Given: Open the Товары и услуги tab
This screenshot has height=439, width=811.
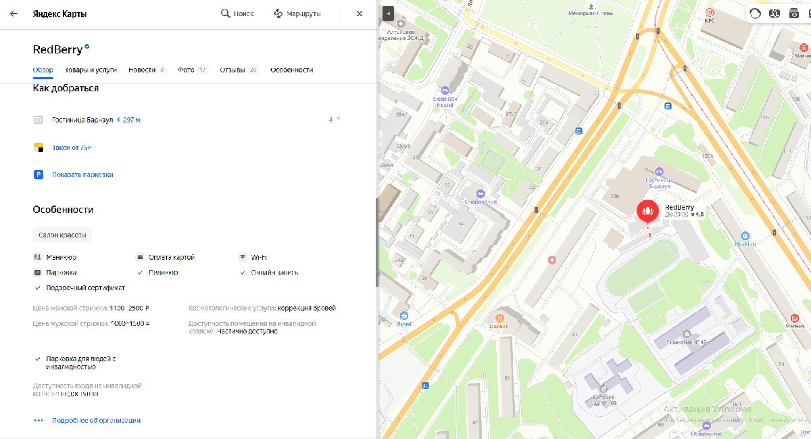Looking at the screenshot, I should pyautogui.click(x=91, y=70).
